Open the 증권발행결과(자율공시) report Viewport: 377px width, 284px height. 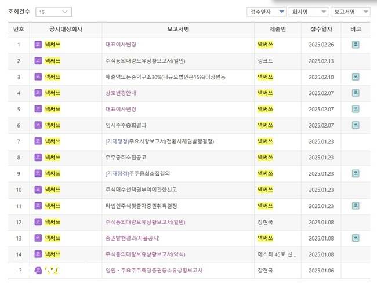132,238
